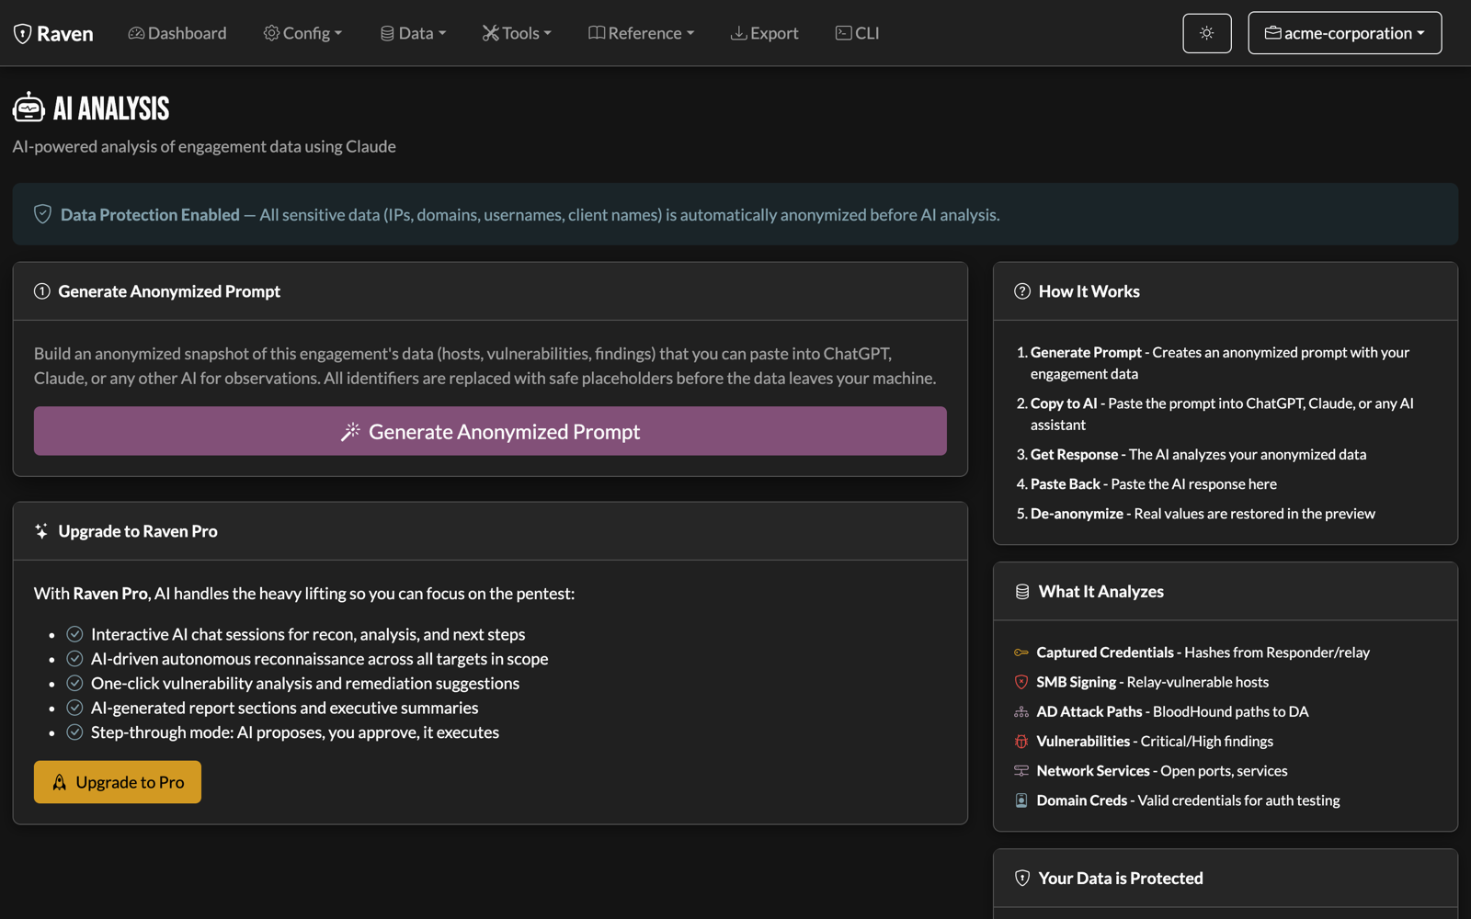Click the wand icon on Generate button

(x=350, y=432)
